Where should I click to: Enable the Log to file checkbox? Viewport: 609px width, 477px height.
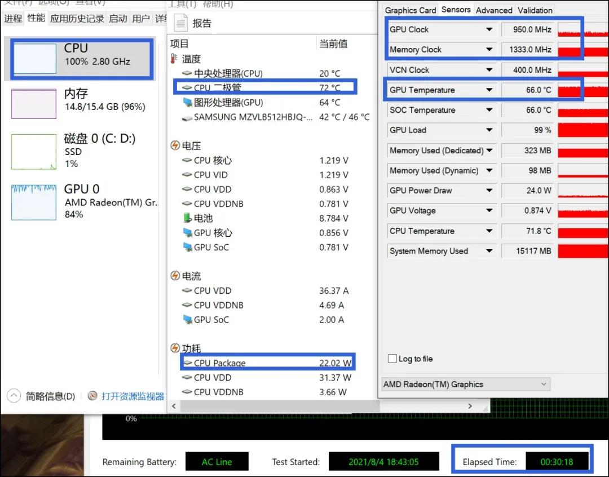click(392, 359)
